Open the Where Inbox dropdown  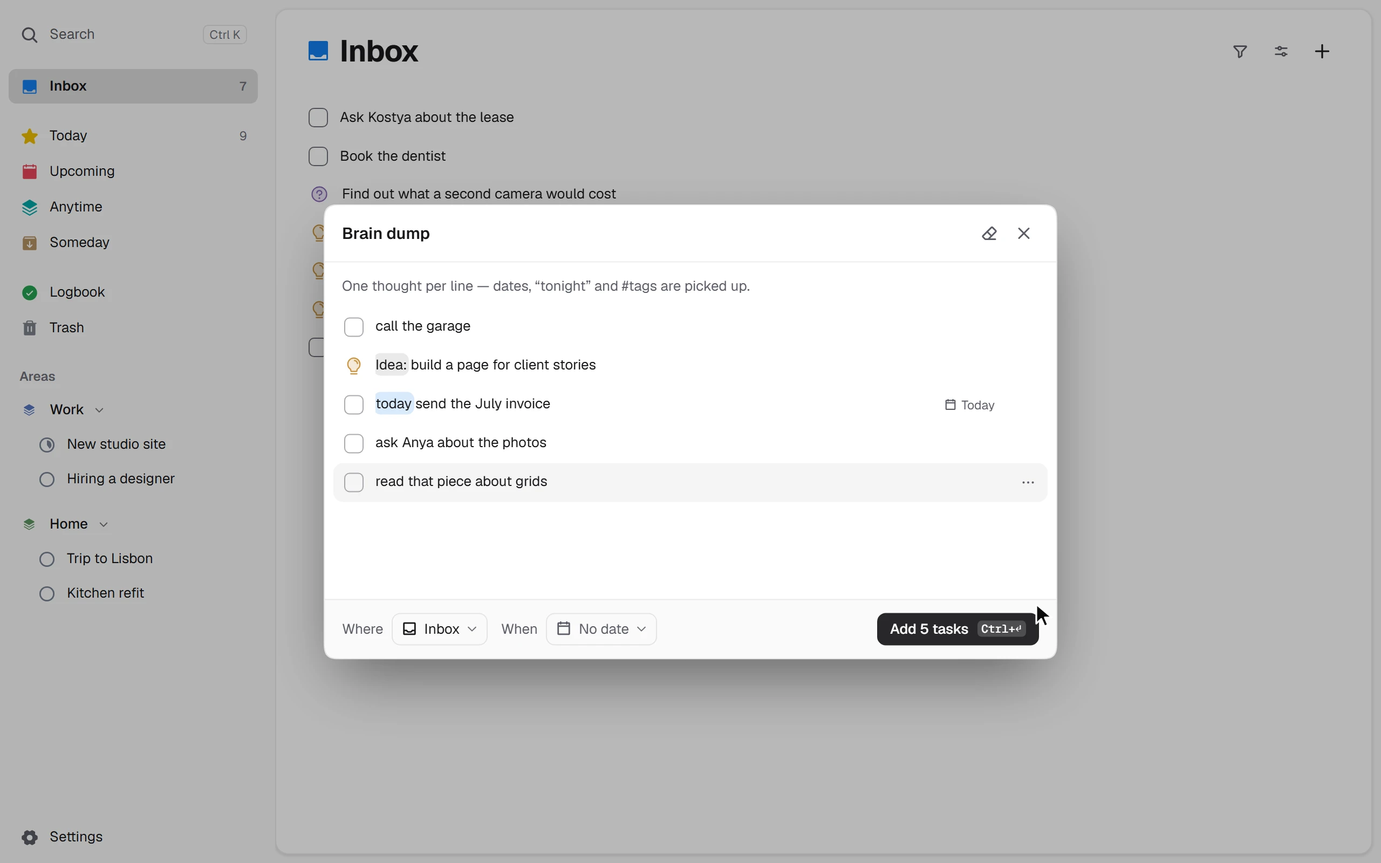440,629
